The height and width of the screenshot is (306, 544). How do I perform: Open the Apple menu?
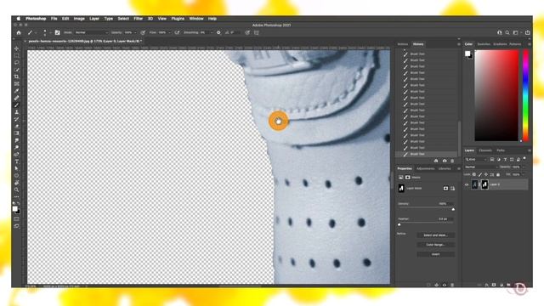pos(18,19)
